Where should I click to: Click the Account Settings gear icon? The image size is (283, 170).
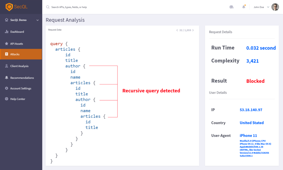7,88
